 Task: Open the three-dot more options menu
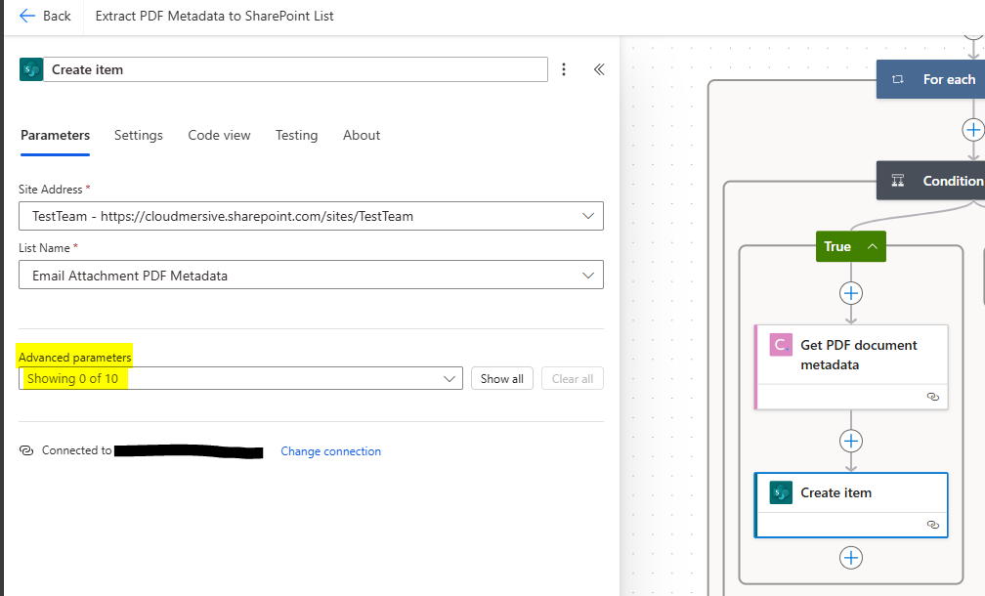click(564, 69)
